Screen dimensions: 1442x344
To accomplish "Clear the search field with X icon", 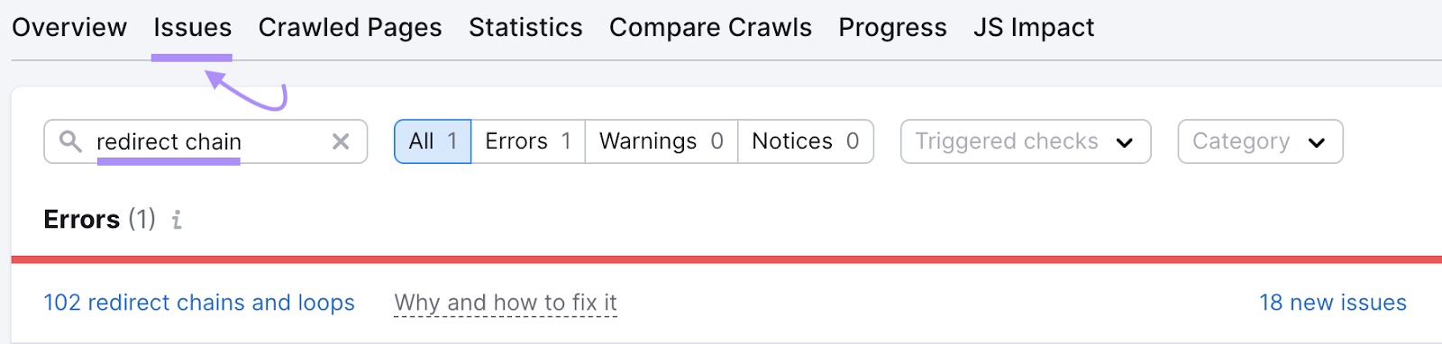I will (x=341, y=141).
